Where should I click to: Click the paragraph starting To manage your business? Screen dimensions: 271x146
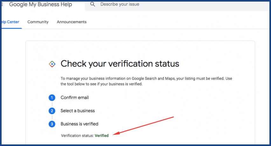tap(146, 81)
